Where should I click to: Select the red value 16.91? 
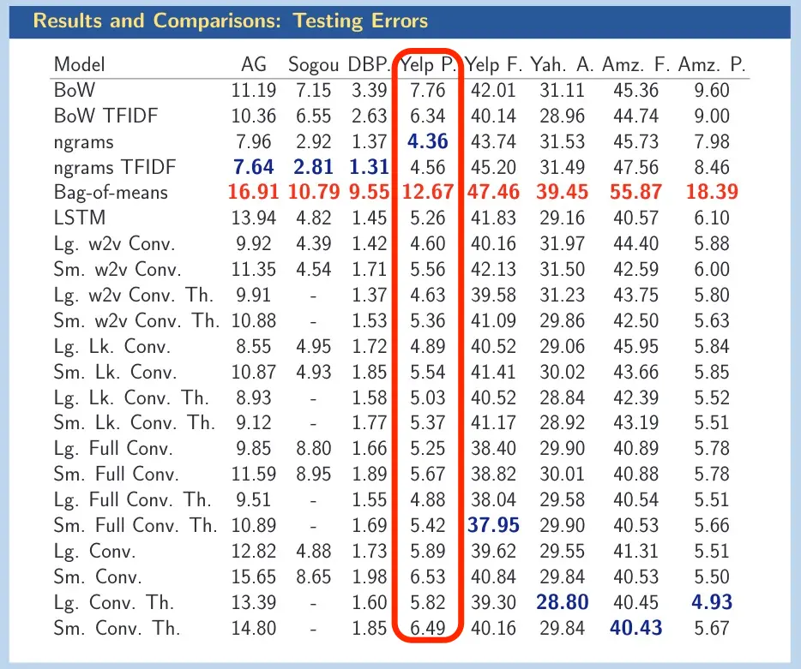[253, 193]
